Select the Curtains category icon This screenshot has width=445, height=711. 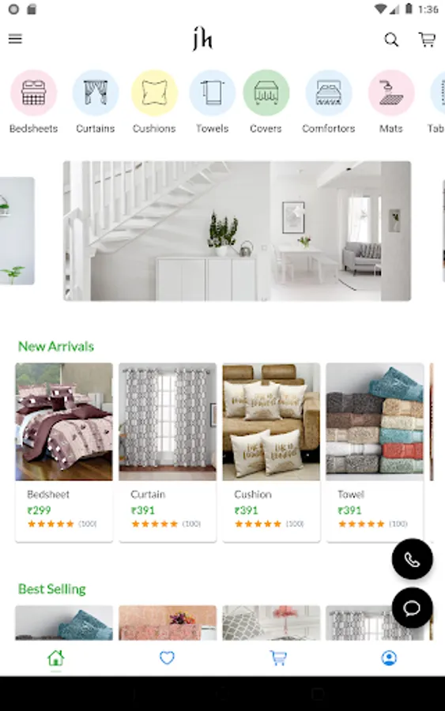coord(96,93)
